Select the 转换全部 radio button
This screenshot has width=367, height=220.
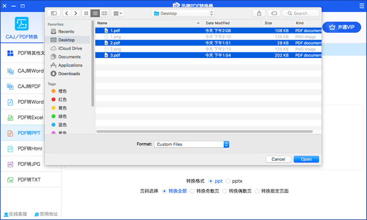pos(164,191)
